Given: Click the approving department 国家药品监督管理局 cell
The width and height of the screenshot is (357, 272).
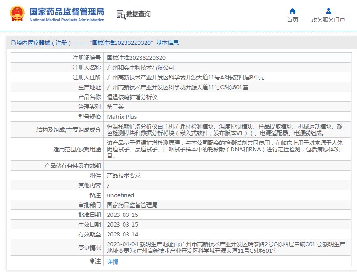Looking at the screenshot, I should [x=132, y=205].
